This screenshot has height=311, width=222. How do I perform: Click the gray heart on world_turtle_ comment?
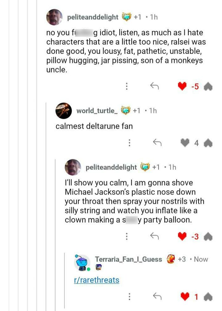coord(185,143)
